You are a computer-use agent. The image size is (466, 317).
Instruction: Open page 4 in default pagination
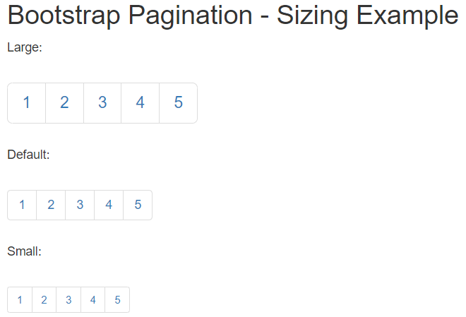109,205
